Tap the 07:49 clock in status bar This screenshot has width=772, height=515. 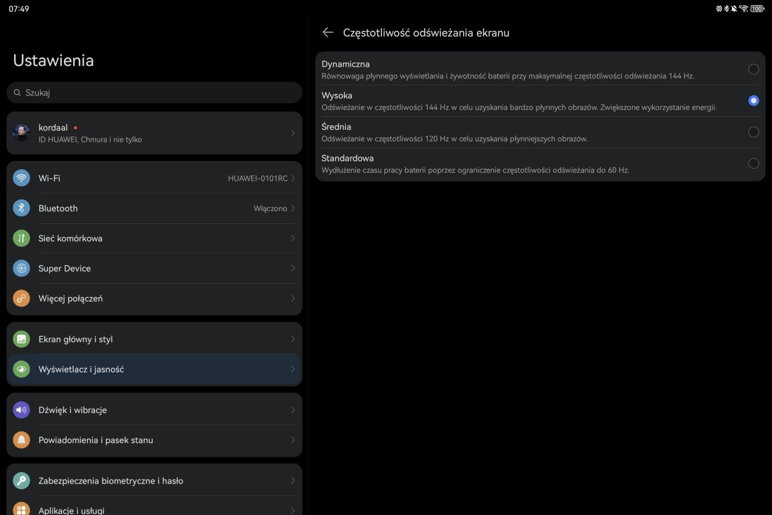click(19, 9)
